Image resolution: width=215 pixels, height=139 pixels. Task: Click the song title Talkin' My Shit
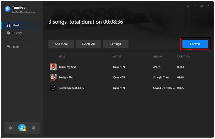pyautogui.click(x=67, y=67)
